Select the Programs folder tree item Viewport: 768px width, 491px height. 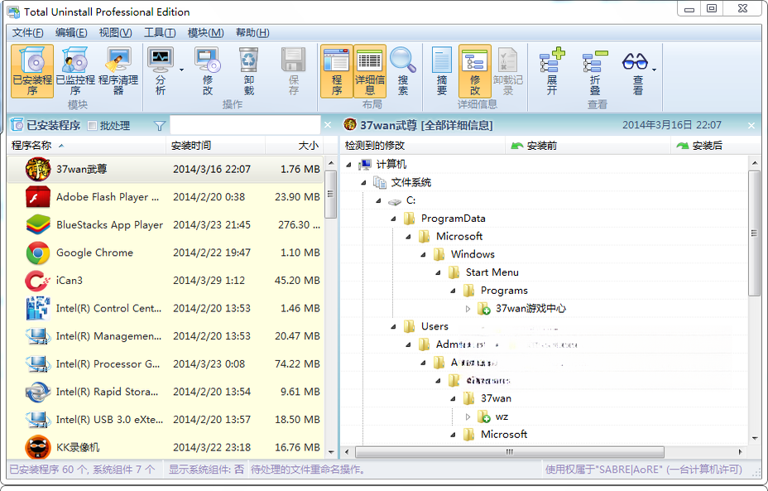coord(504,291)
